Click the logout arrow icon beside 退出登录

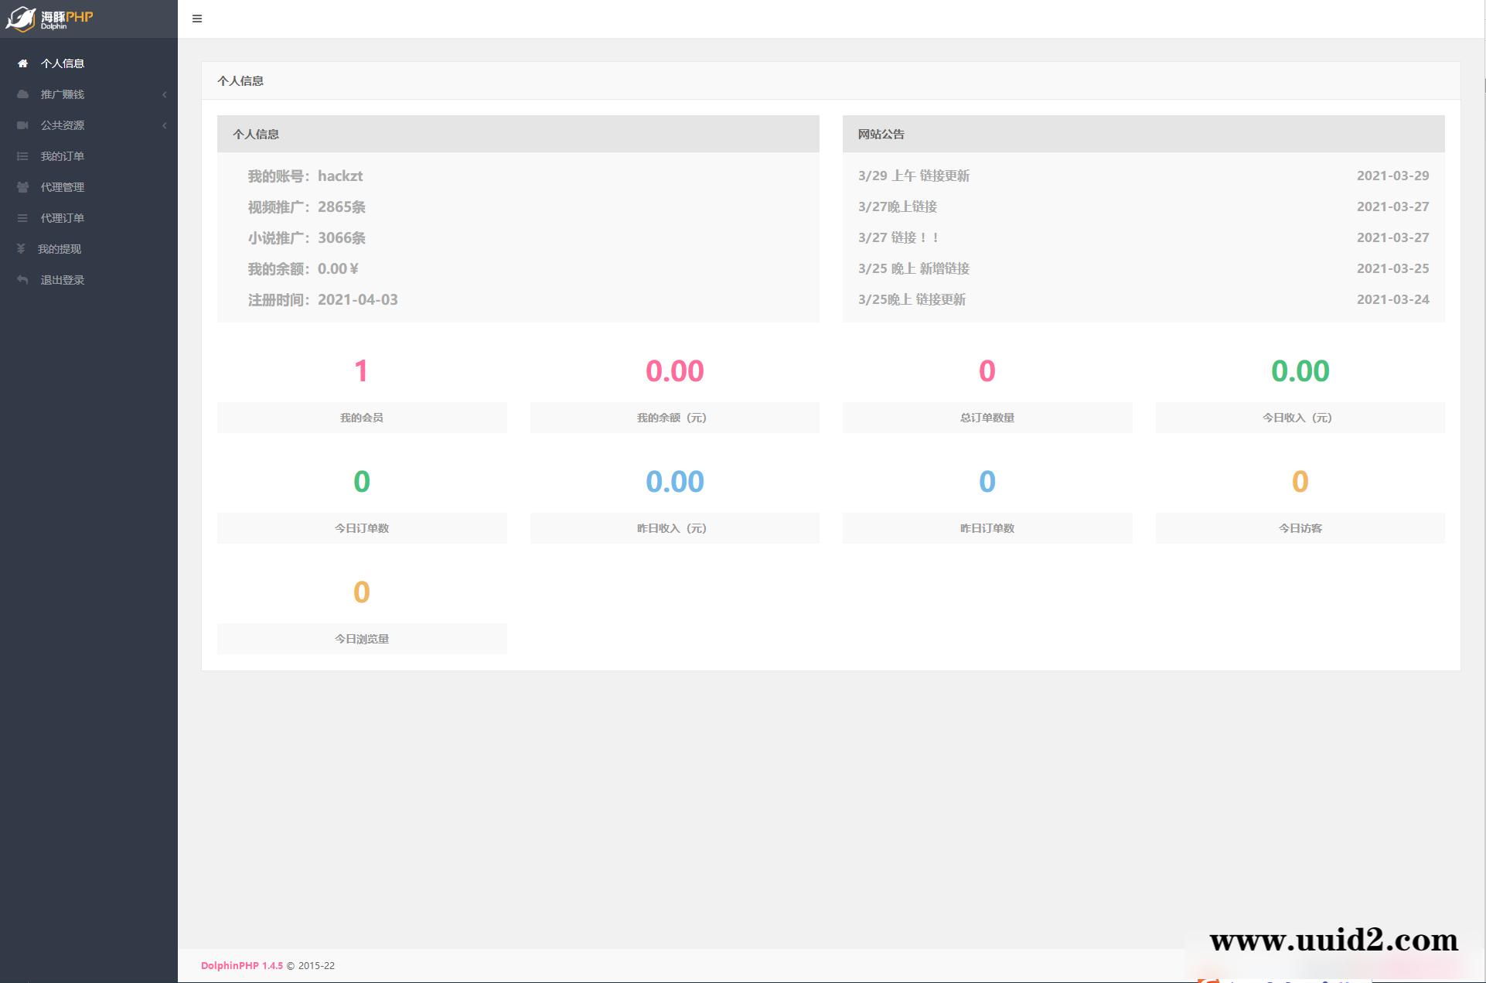click(22, 280)
